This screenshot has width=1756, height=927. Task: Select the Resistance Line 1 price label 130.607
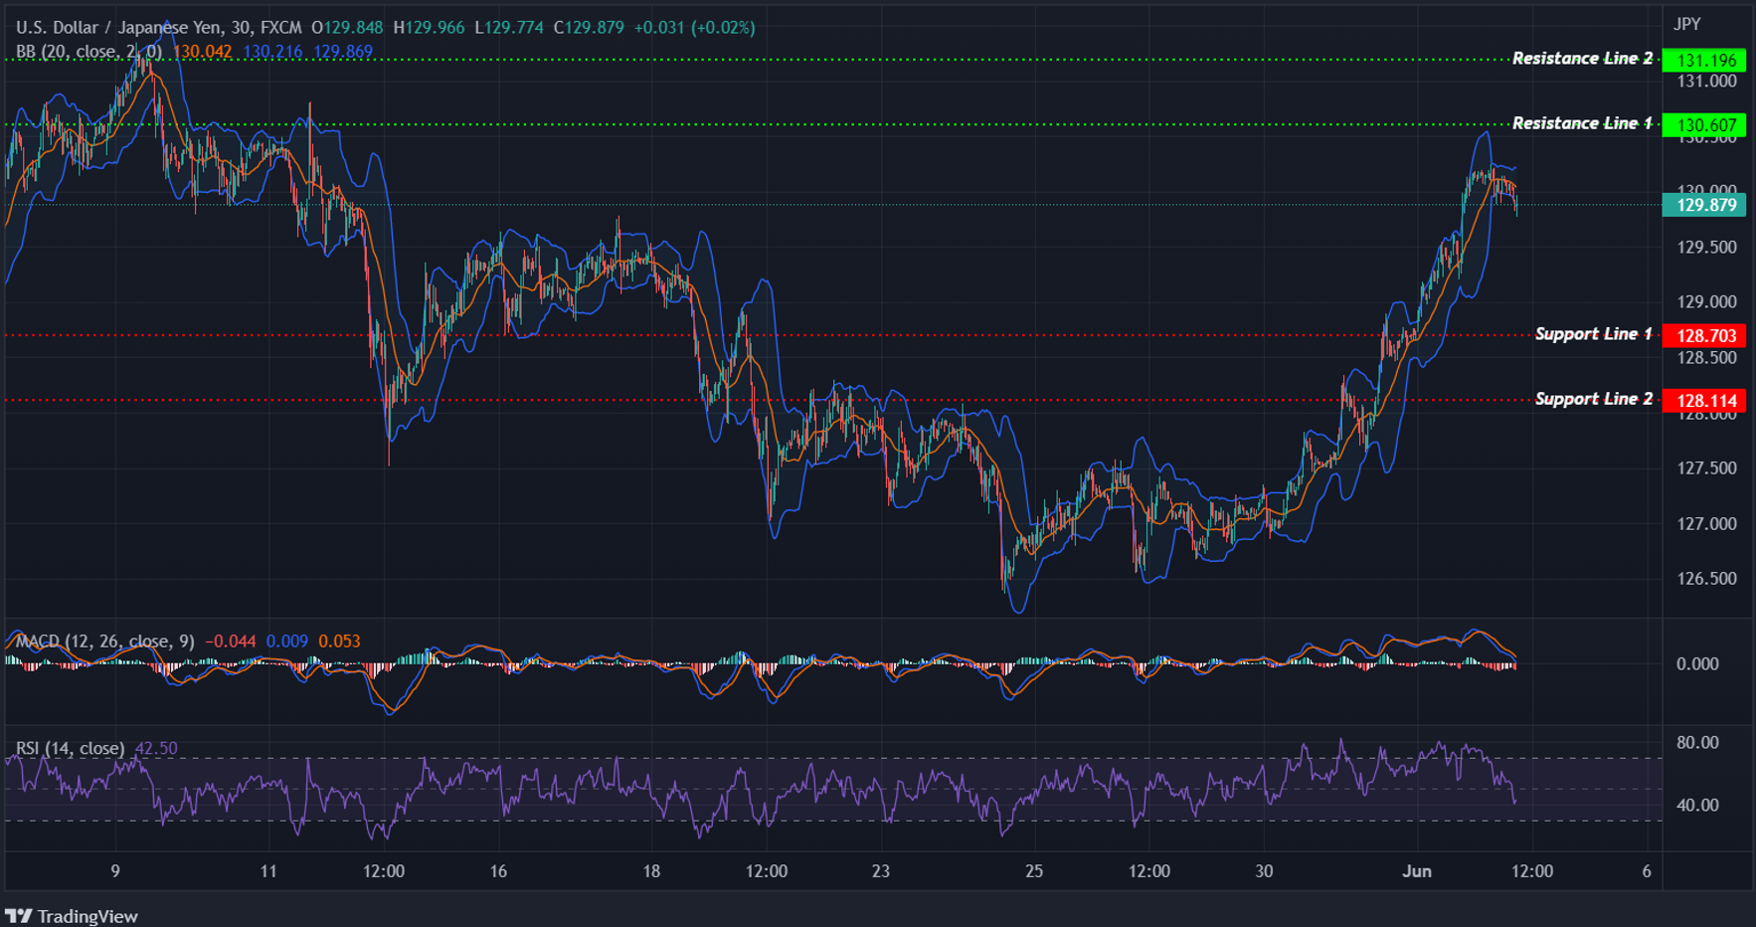[x=1704, y=124]
